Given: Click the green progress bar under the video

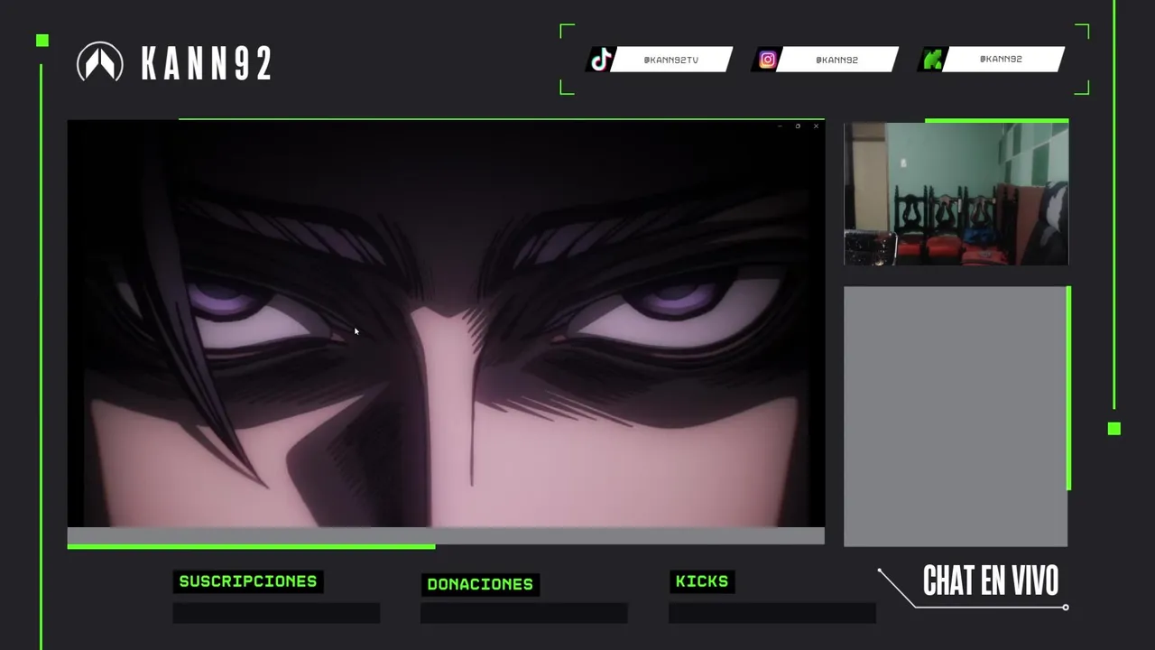Looking at the screenshot, I should pyautogui.click(x=251, y=546).
